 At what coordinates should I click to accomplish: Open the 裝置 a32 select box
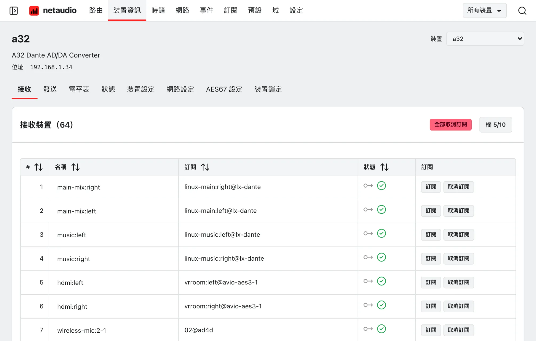pos(485,39)
